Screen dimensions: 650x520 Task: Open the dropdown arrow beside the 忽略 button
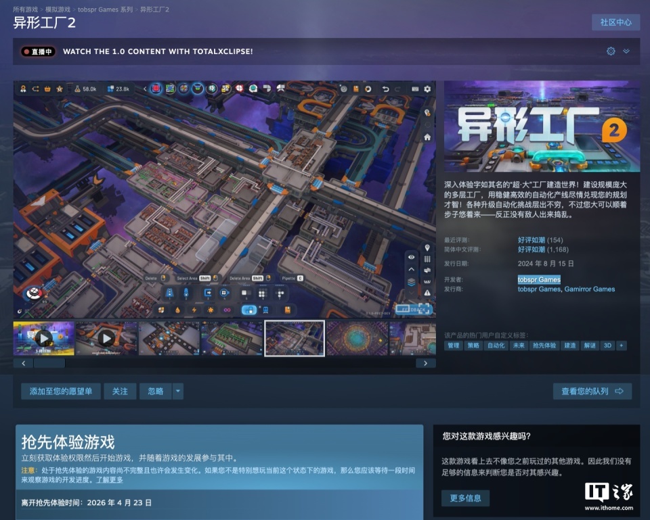pyautogui.click(x=177, y=392)
